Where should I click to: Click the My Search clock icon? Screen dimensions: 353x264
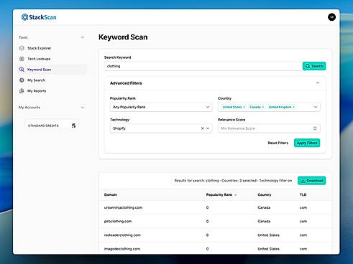(x=22, y=80)
